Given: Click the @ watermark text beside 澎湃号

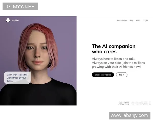Looking at the screenshot, I should click(141, 103).
